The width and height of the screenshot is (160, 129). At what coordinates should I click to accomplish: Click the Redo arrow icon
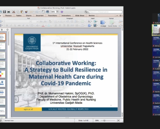click(x=37, y=12)
